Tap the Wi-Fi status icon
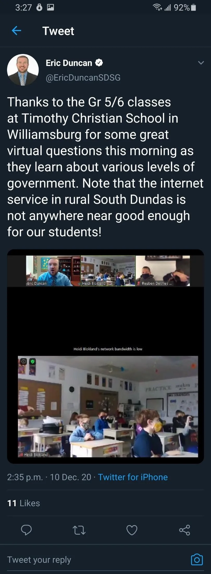 click(157, 7)
